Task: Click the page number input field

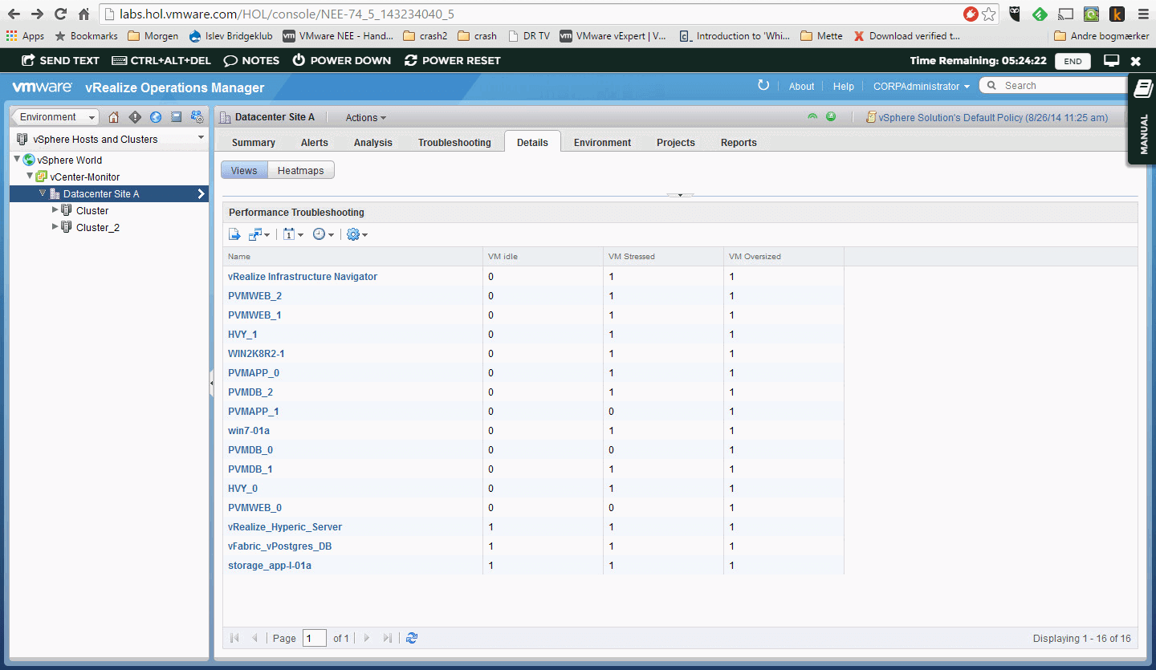Action: click(x=314, y=638)
